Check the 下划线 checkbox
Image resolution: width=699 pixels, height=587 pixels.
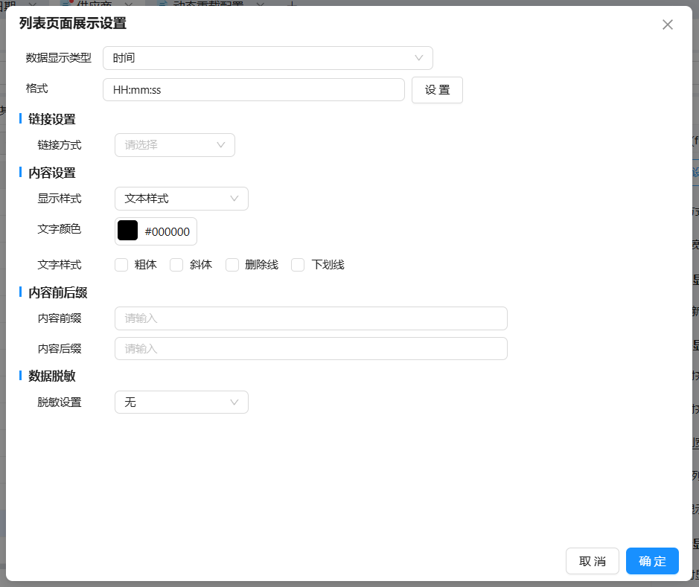click(298, 265)
